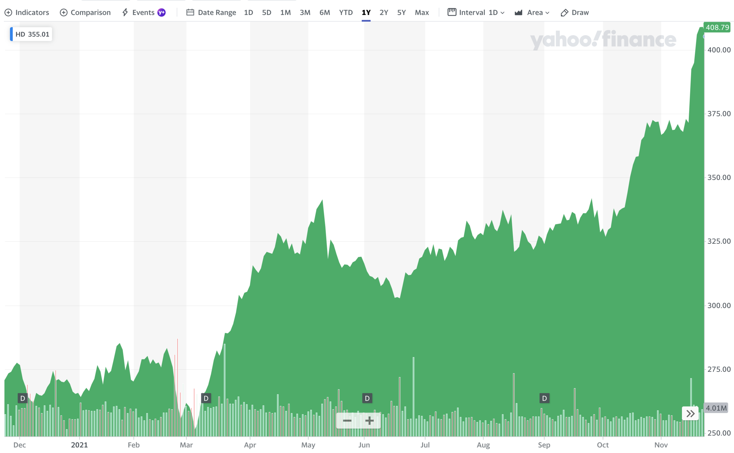
Task: Click the Date Range calendar icon
Action: 190,13
